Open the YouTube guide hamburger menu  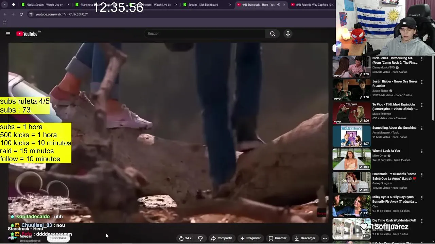tap(8, 34)
